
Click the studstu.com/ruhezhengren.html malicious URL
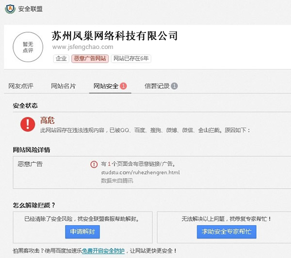(140, 172)
